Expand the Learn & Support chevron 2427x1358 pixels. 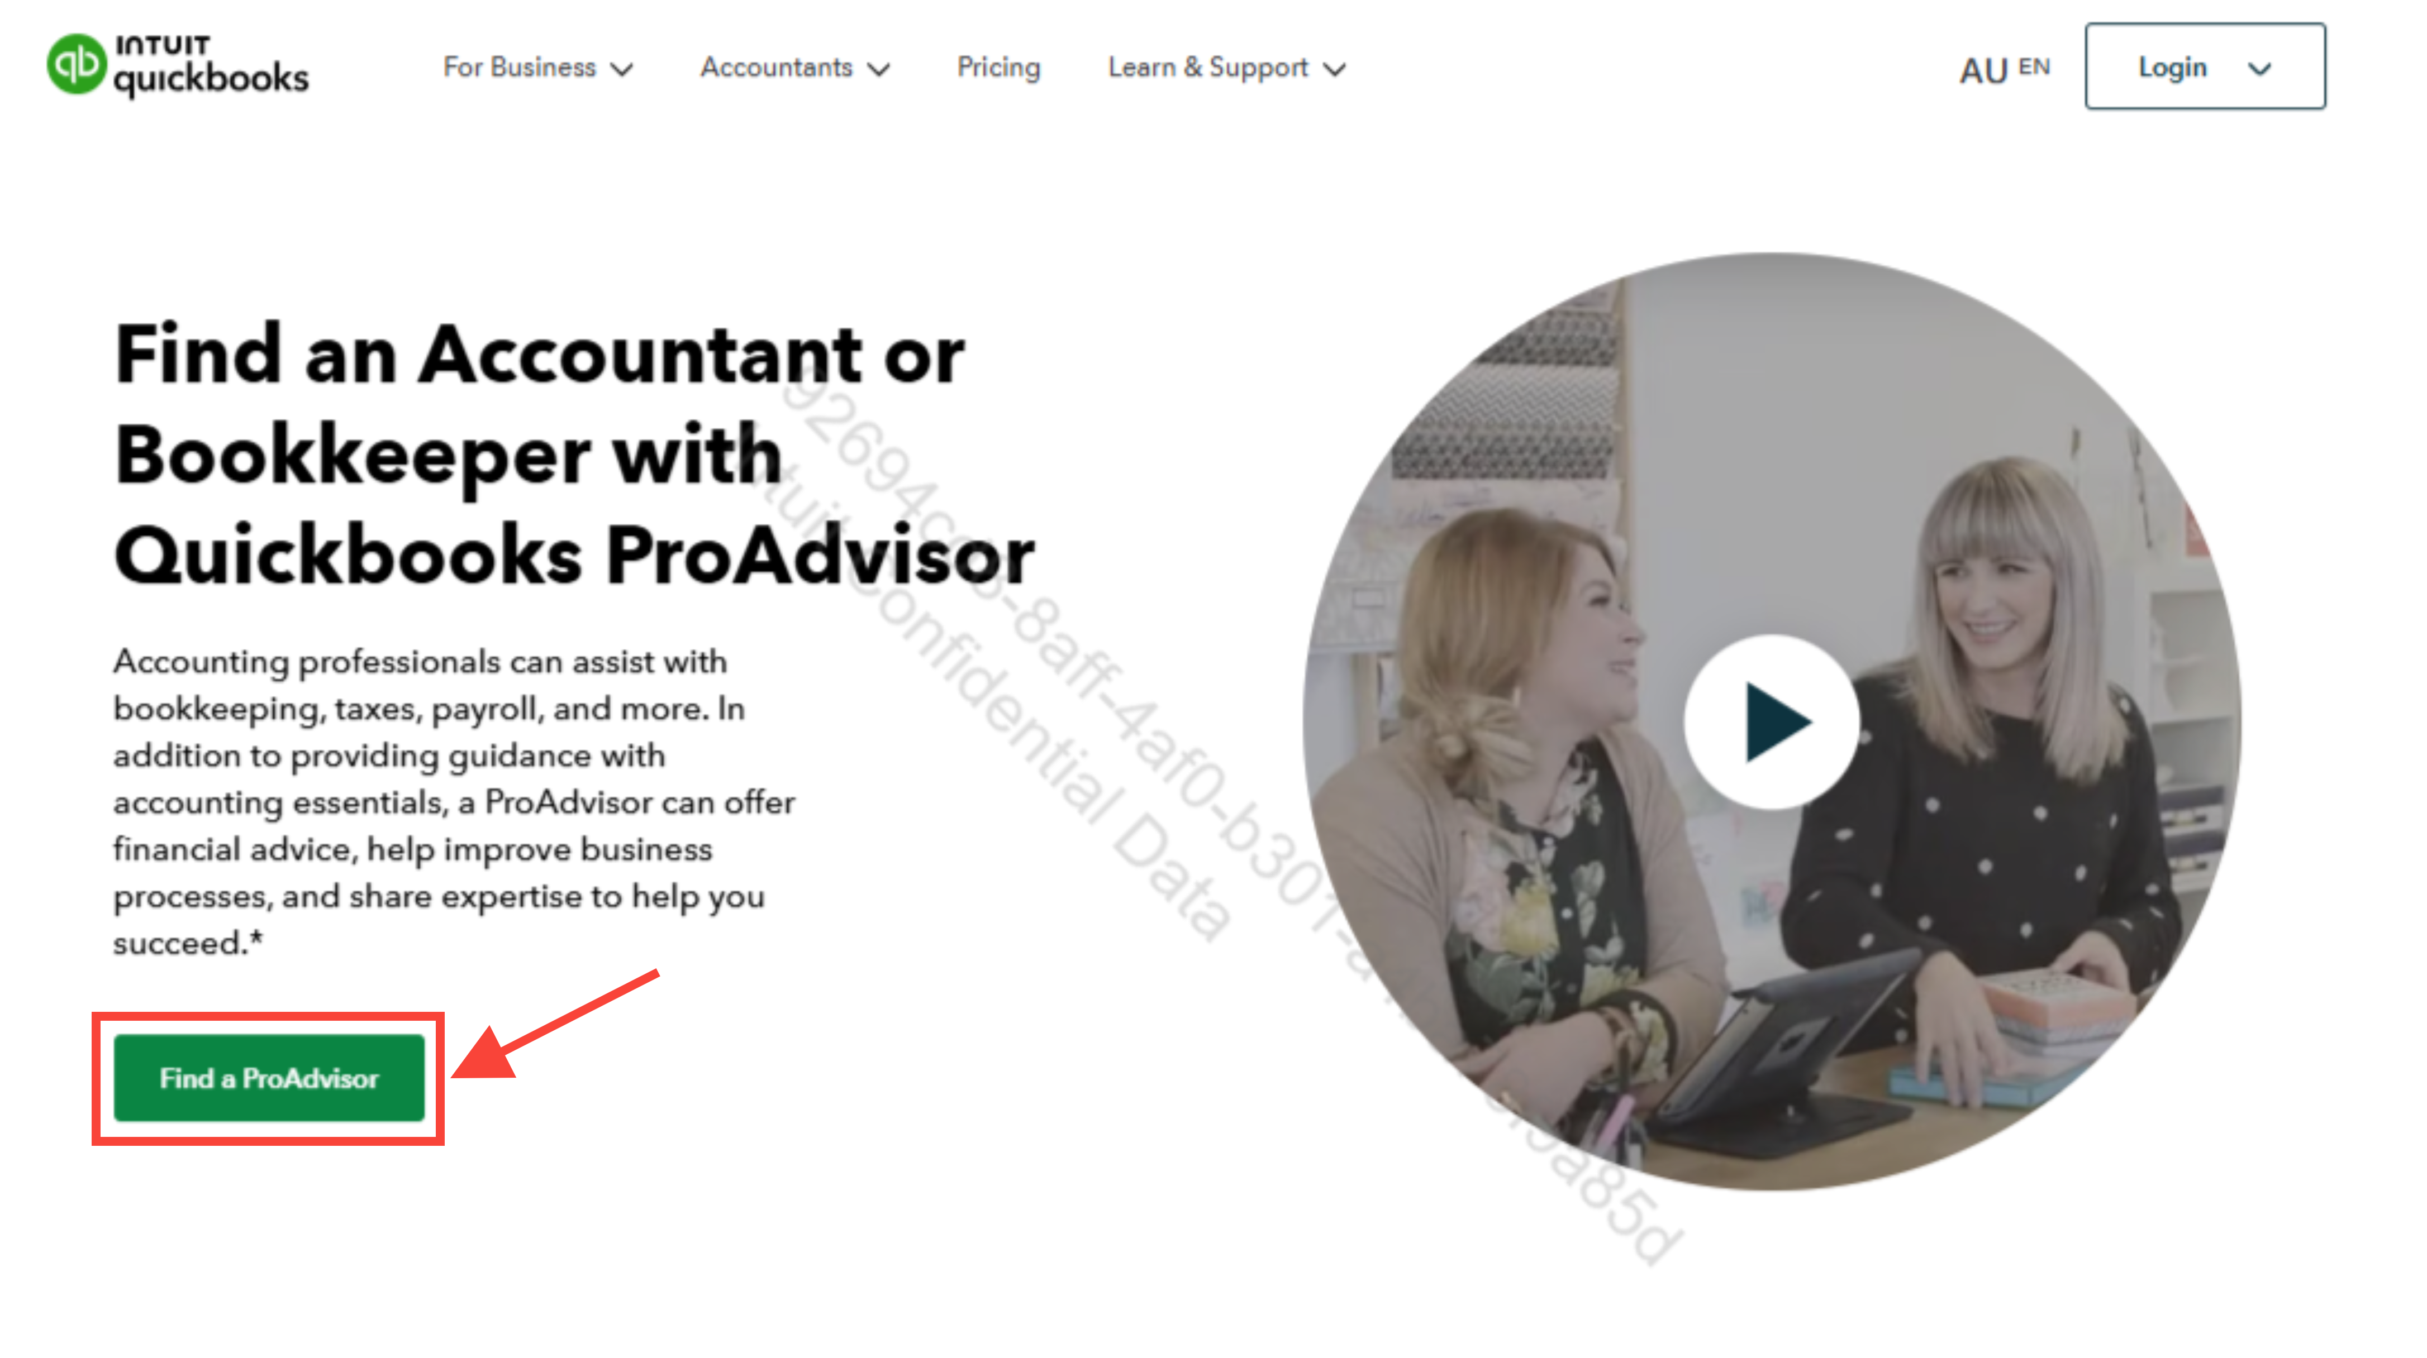click(1335, 70)
